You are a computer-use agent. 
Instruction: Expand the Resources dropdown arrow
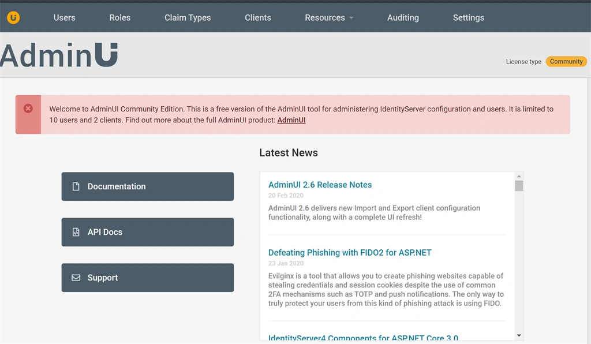(351, 18)
